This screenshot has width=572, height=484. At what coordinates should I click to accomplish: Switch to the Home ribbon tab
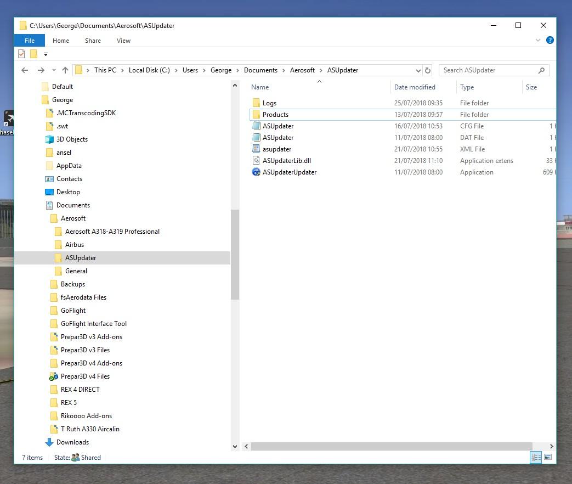[x=60, y=41]
